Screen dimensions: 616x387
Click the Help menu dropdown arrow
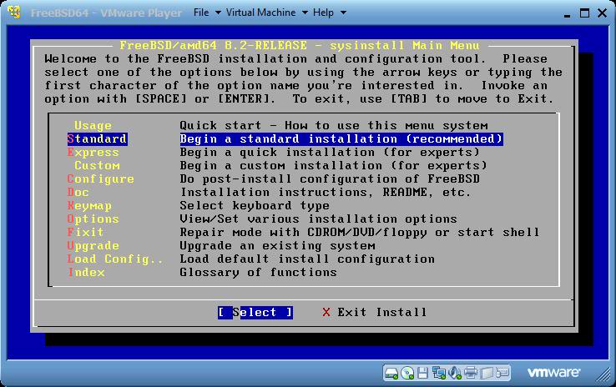tap(343, 13)
